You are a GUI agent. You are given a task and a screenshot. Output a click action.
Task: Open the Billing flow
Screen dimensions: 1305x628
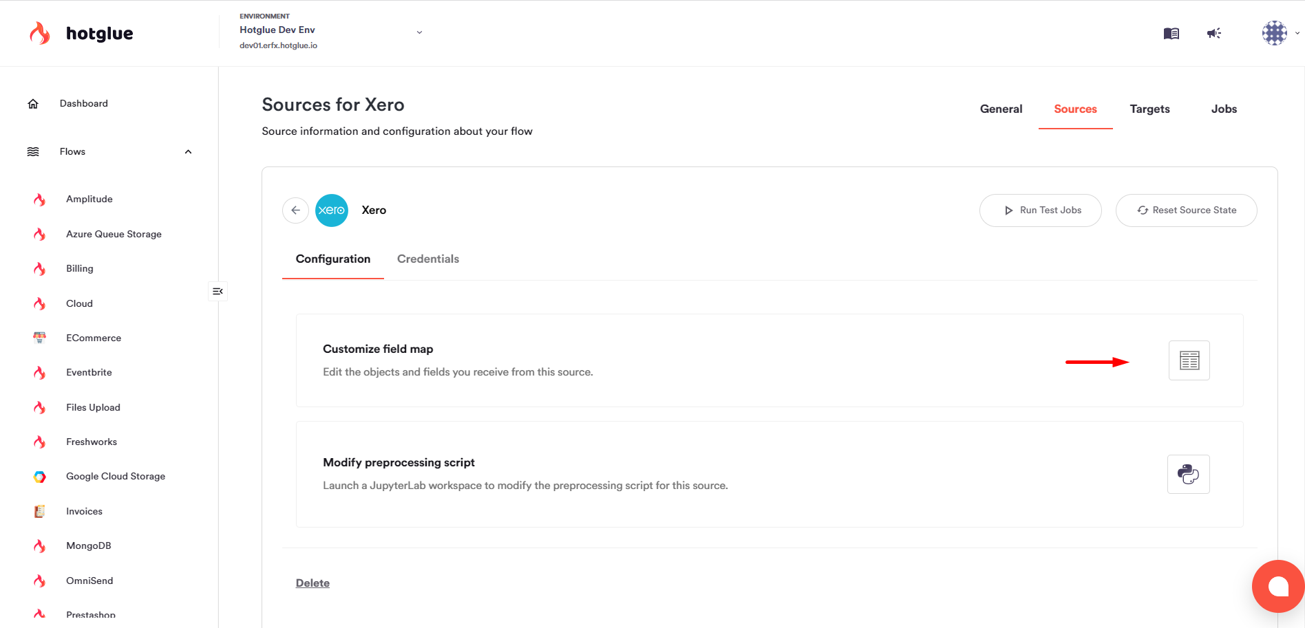pos(80,268)
